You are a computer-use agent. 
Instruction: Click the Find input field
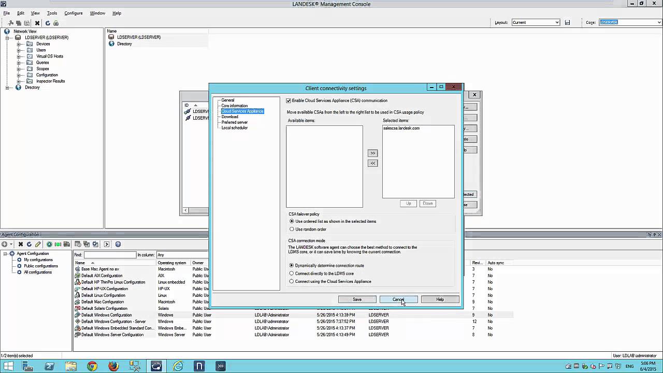tap(110, 255)
